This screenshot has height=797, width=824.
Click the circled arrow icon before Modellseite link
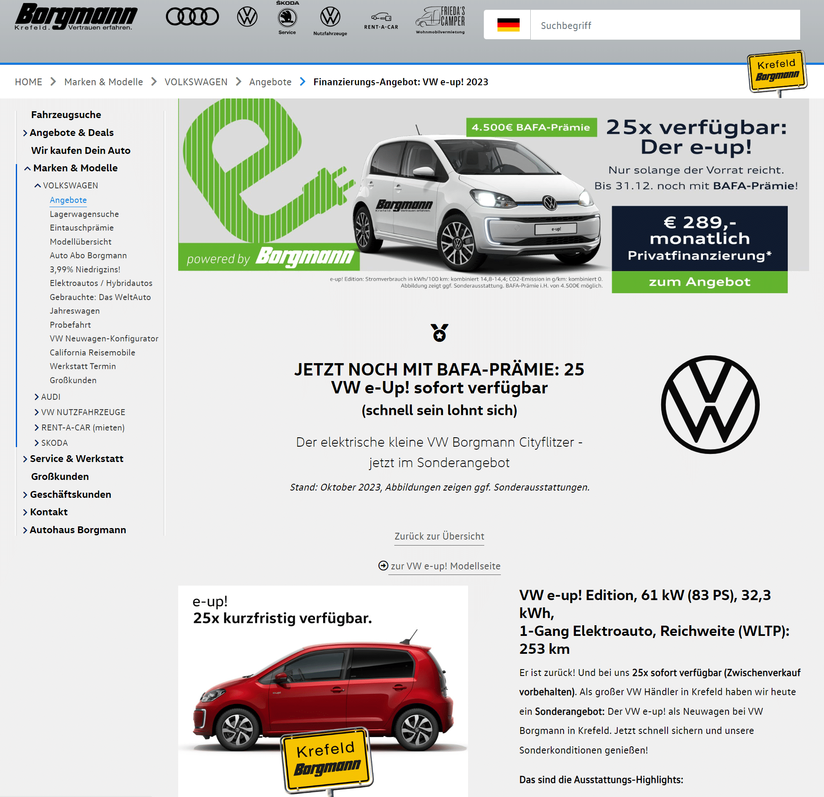coord(383,566)
